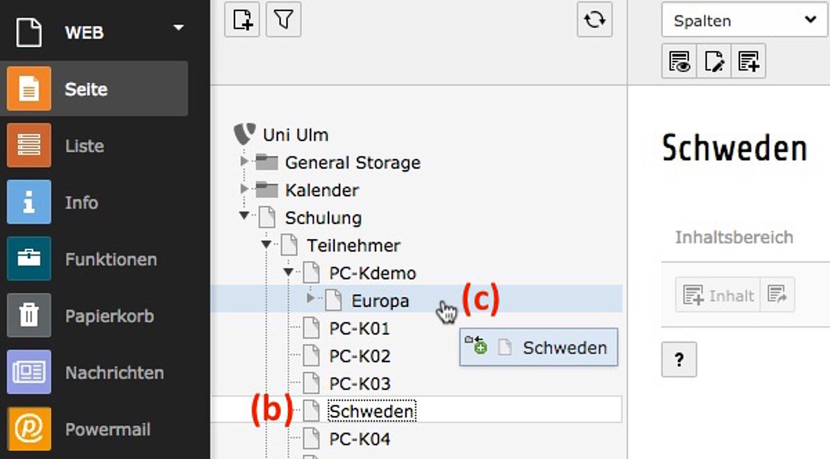Click the add new content icon below Spalten
This screenshot has width=830, height=459.
[x=748, y=61]
